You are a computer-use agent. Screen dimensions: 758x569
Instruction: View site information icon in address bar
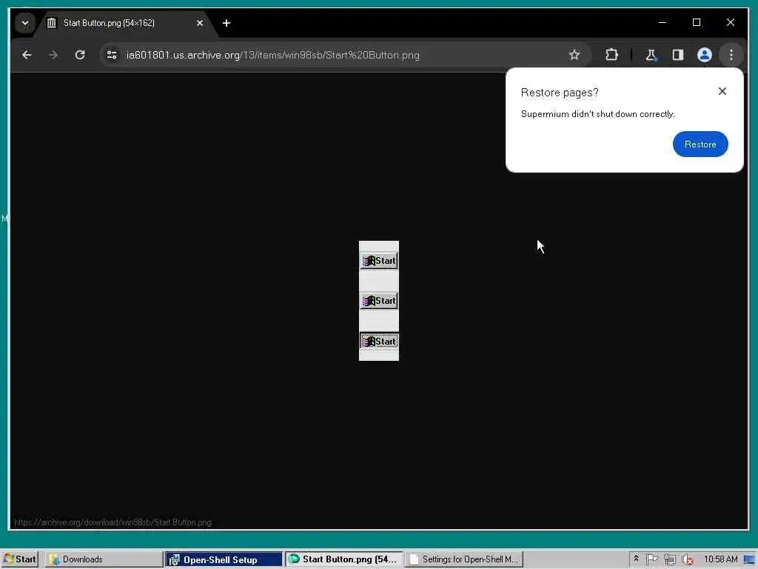pyautogui.click(x=112, y=55)
